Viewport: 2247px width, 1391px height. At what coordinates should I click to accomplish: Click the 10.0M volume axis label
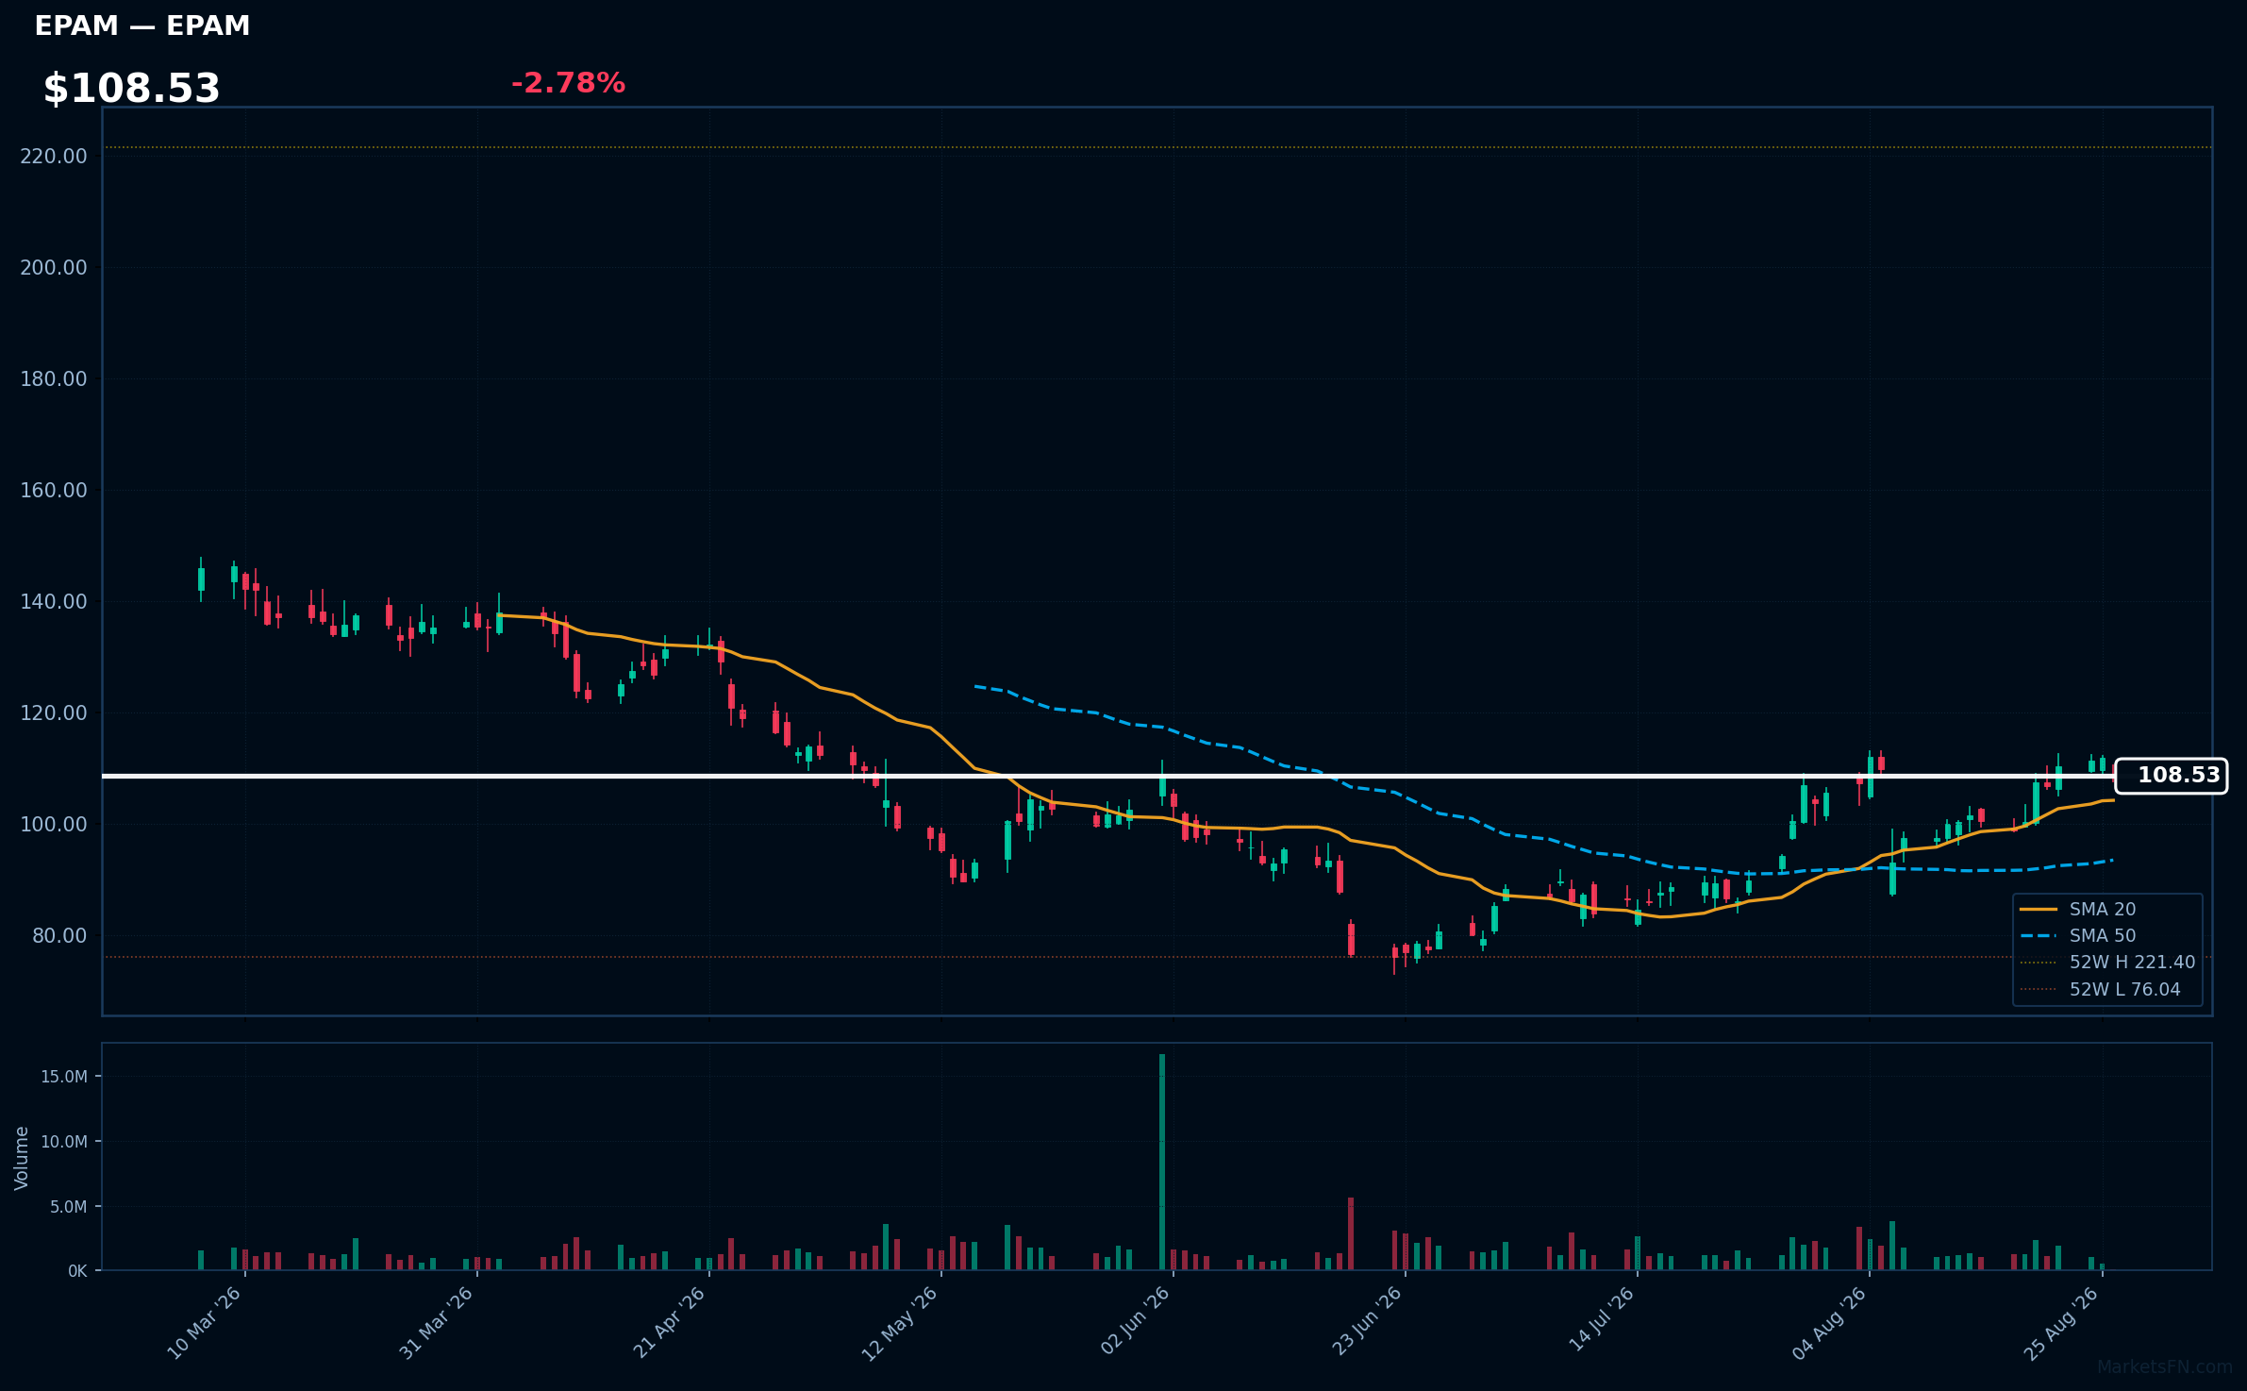(64, 1142)
